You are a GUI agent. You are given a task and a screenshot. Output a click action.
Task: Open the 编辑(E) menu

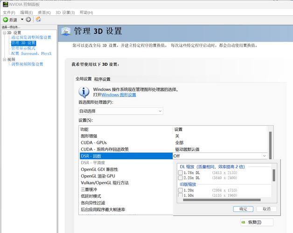coord(26,13)
